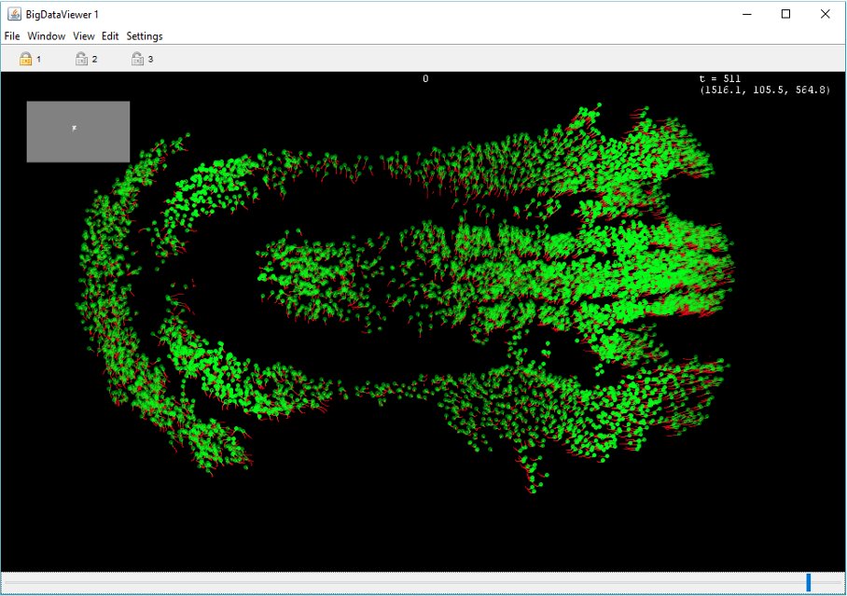Open the Settings menu

(x=145, y=35)
